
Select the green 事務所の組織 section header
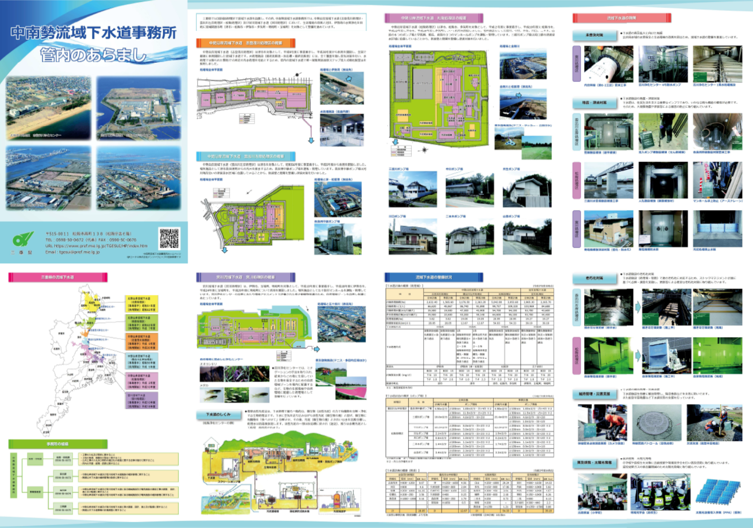click(58, 444)
